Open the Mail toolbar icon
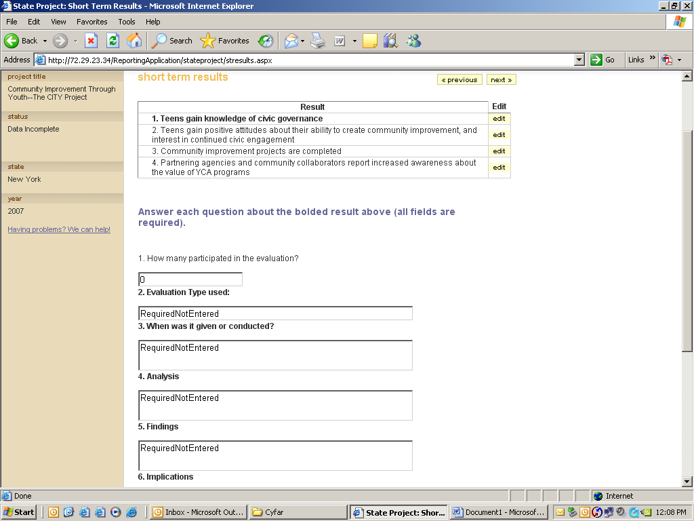Viewport: 694px width, 521px height. tap(291, 41)
